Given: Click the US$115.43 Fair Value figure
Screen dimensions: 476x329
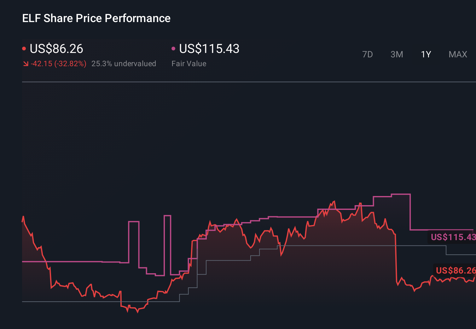Looking at the screenshot, I should pyautogui.click(x=209, y=49).
